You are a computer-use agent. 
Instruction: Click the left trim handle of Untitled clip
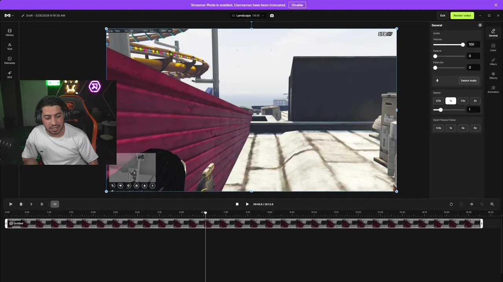tap(6, 223)
